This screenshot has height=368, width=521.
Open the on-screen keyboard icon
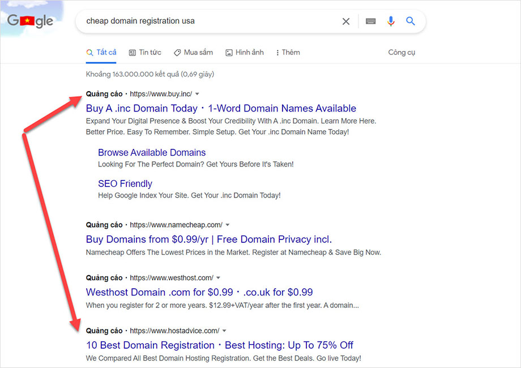point(370,21)
